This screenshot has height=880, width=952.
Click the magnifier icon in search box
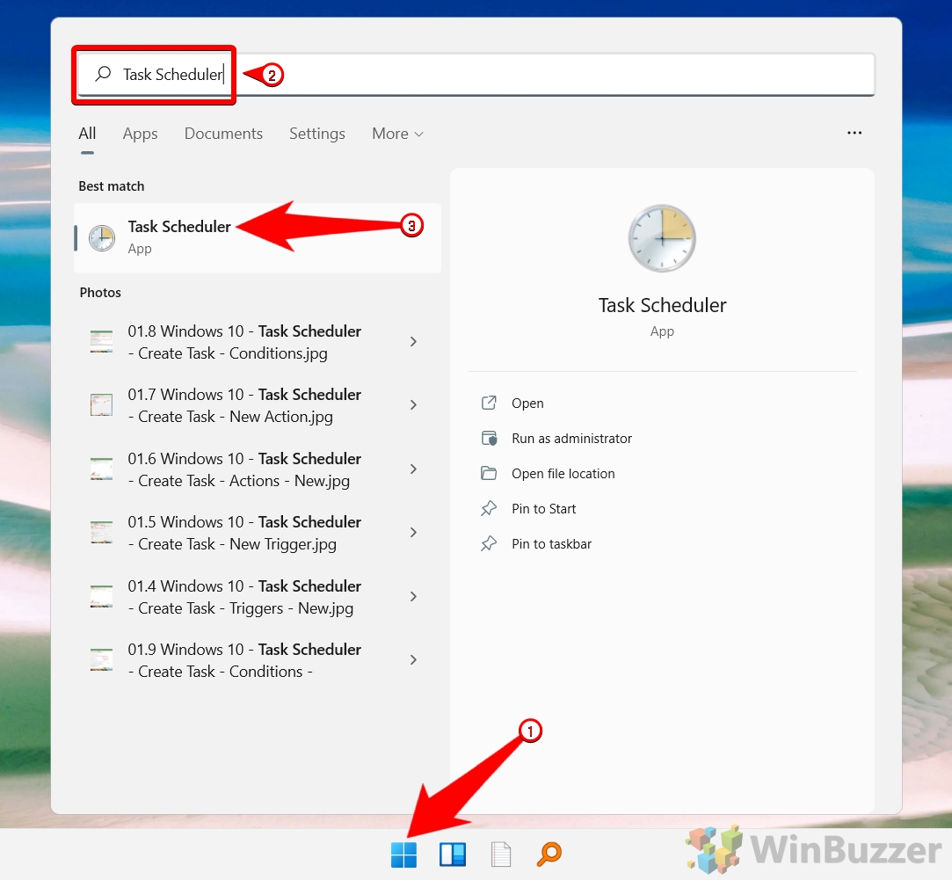pyautogui.click(x=103, y=74)
